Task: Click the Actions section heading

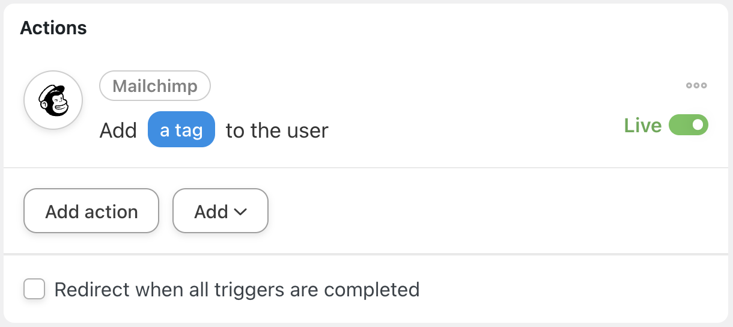Action: [x=53, y=28]
